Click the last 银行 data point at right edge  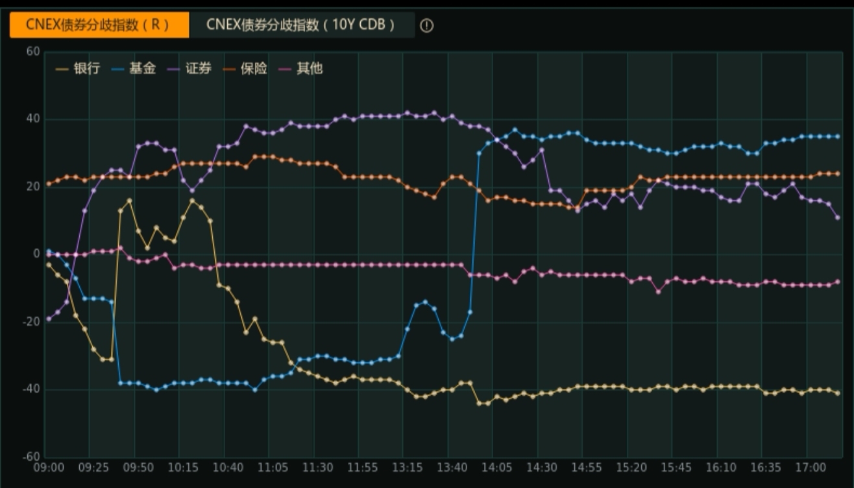click(837, 393)
